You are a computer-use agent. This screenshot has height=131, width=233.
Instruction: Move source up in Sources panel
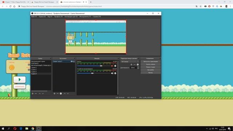[x=65, y=94]
